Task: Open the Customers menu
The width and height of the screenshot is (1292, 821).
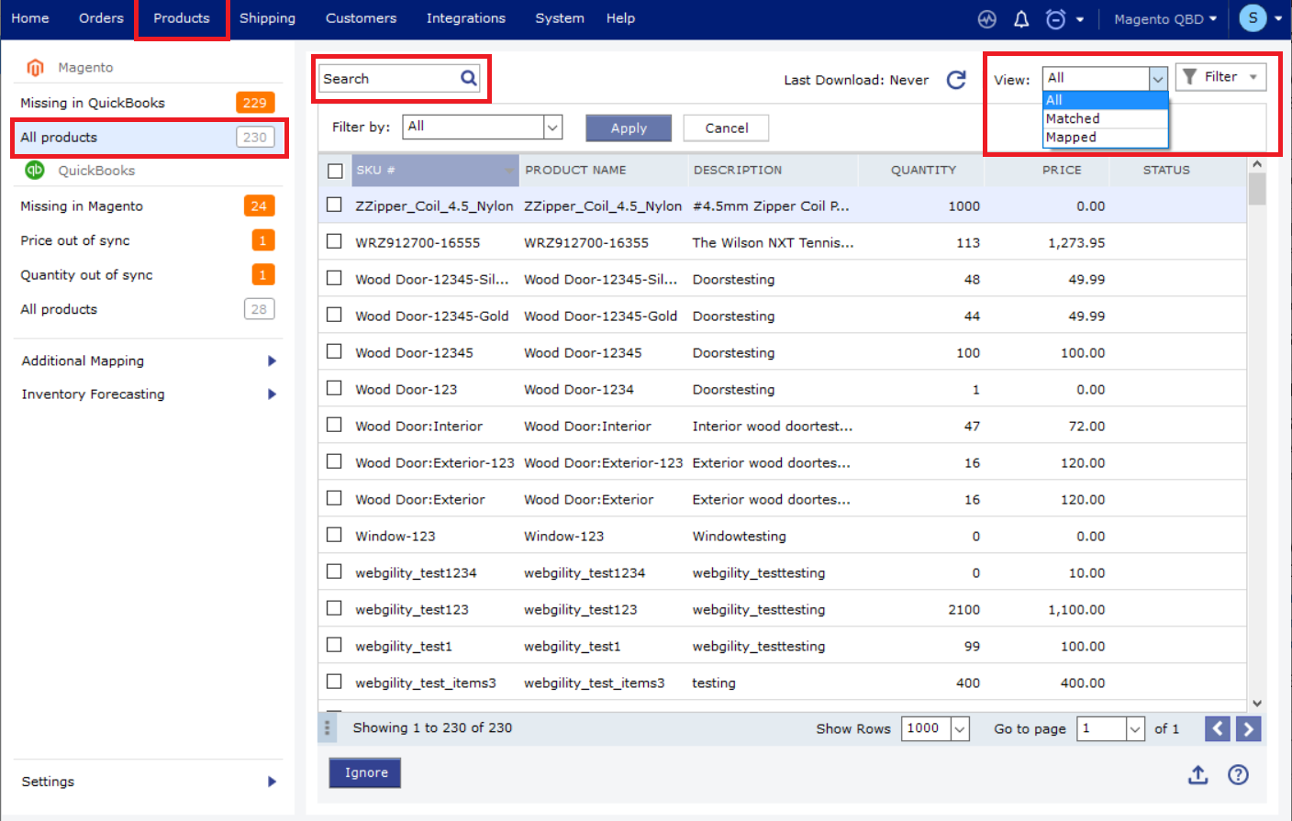Action: [361, 18]
